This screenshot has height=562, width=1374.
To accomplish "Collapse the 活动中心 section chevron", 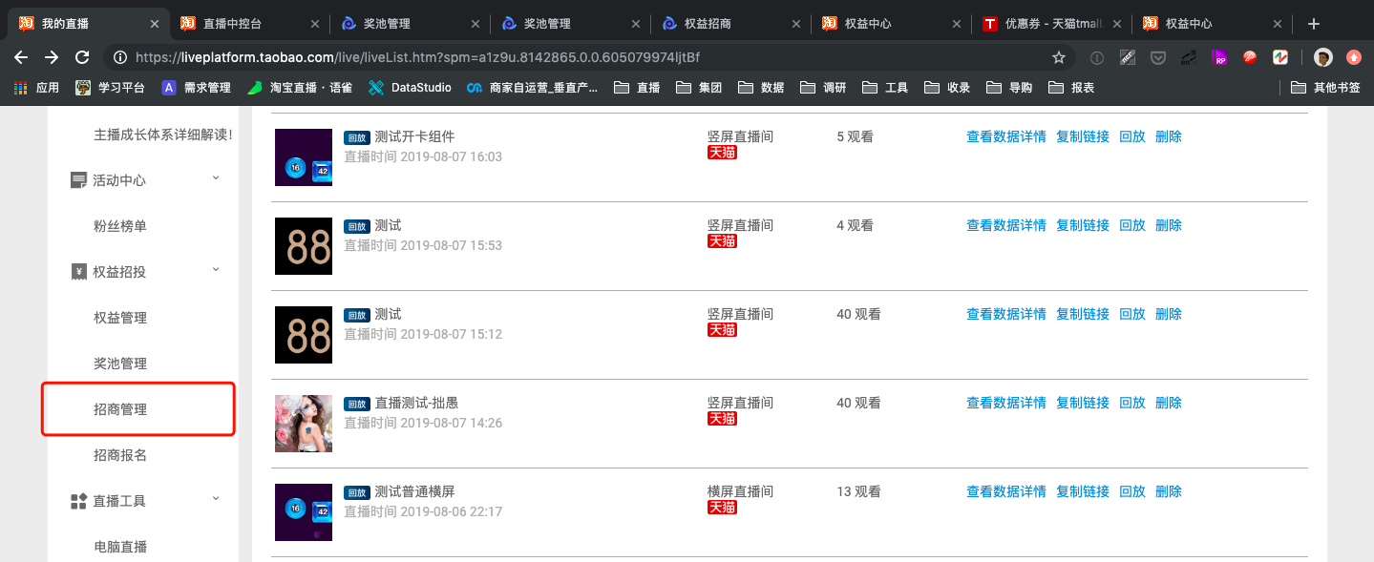I will [x=216, y=178].
